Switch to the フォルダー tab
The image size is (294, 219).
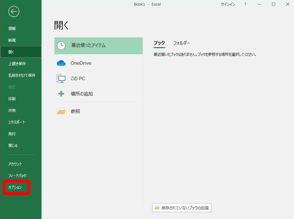182,43
